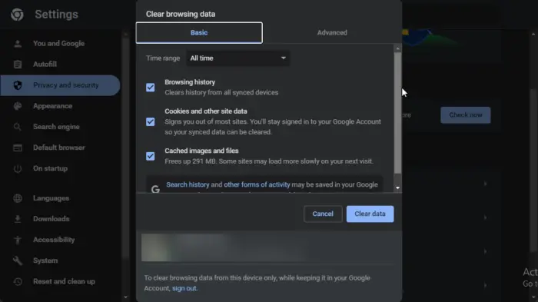Click the Languages globe icon
Screen dimensions: 538x302
tap(18, 198)
